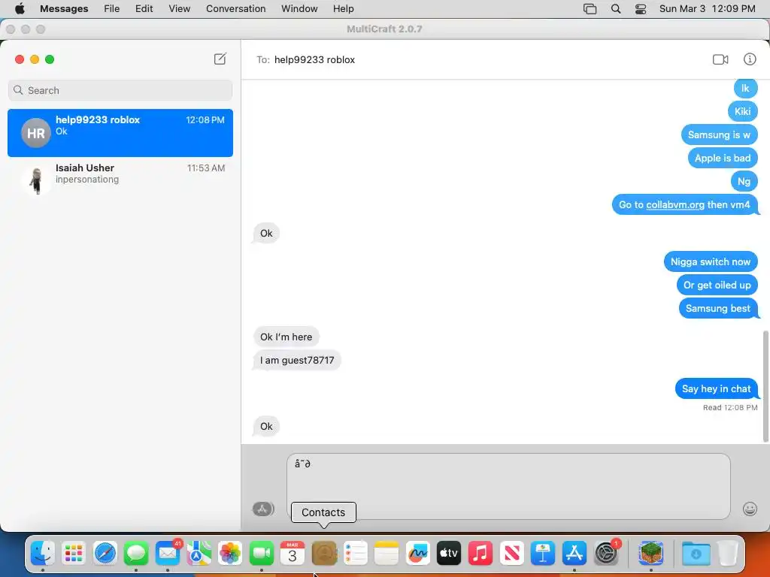Launch Music from the Dock

[480, 554]
